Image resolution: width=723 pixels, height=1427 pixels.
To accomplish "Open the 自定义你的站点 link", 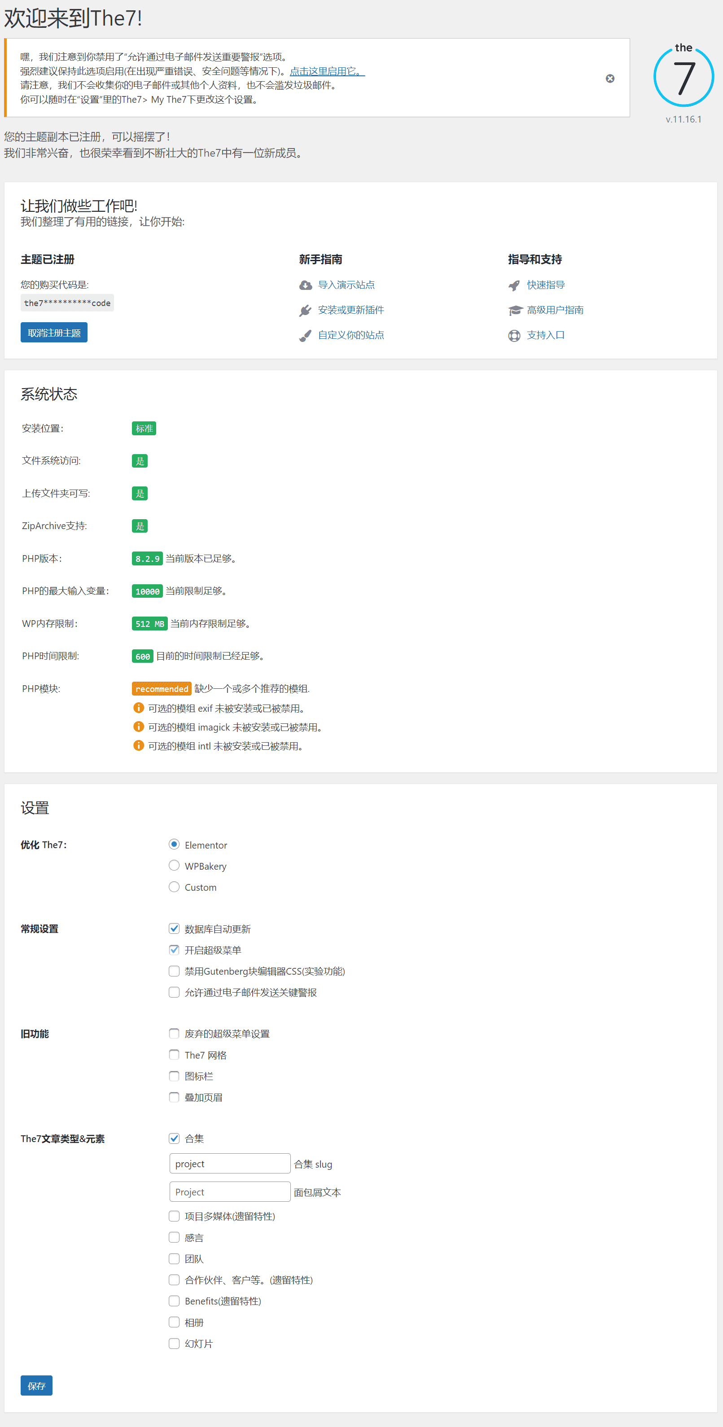I will [x=351, y=335].
